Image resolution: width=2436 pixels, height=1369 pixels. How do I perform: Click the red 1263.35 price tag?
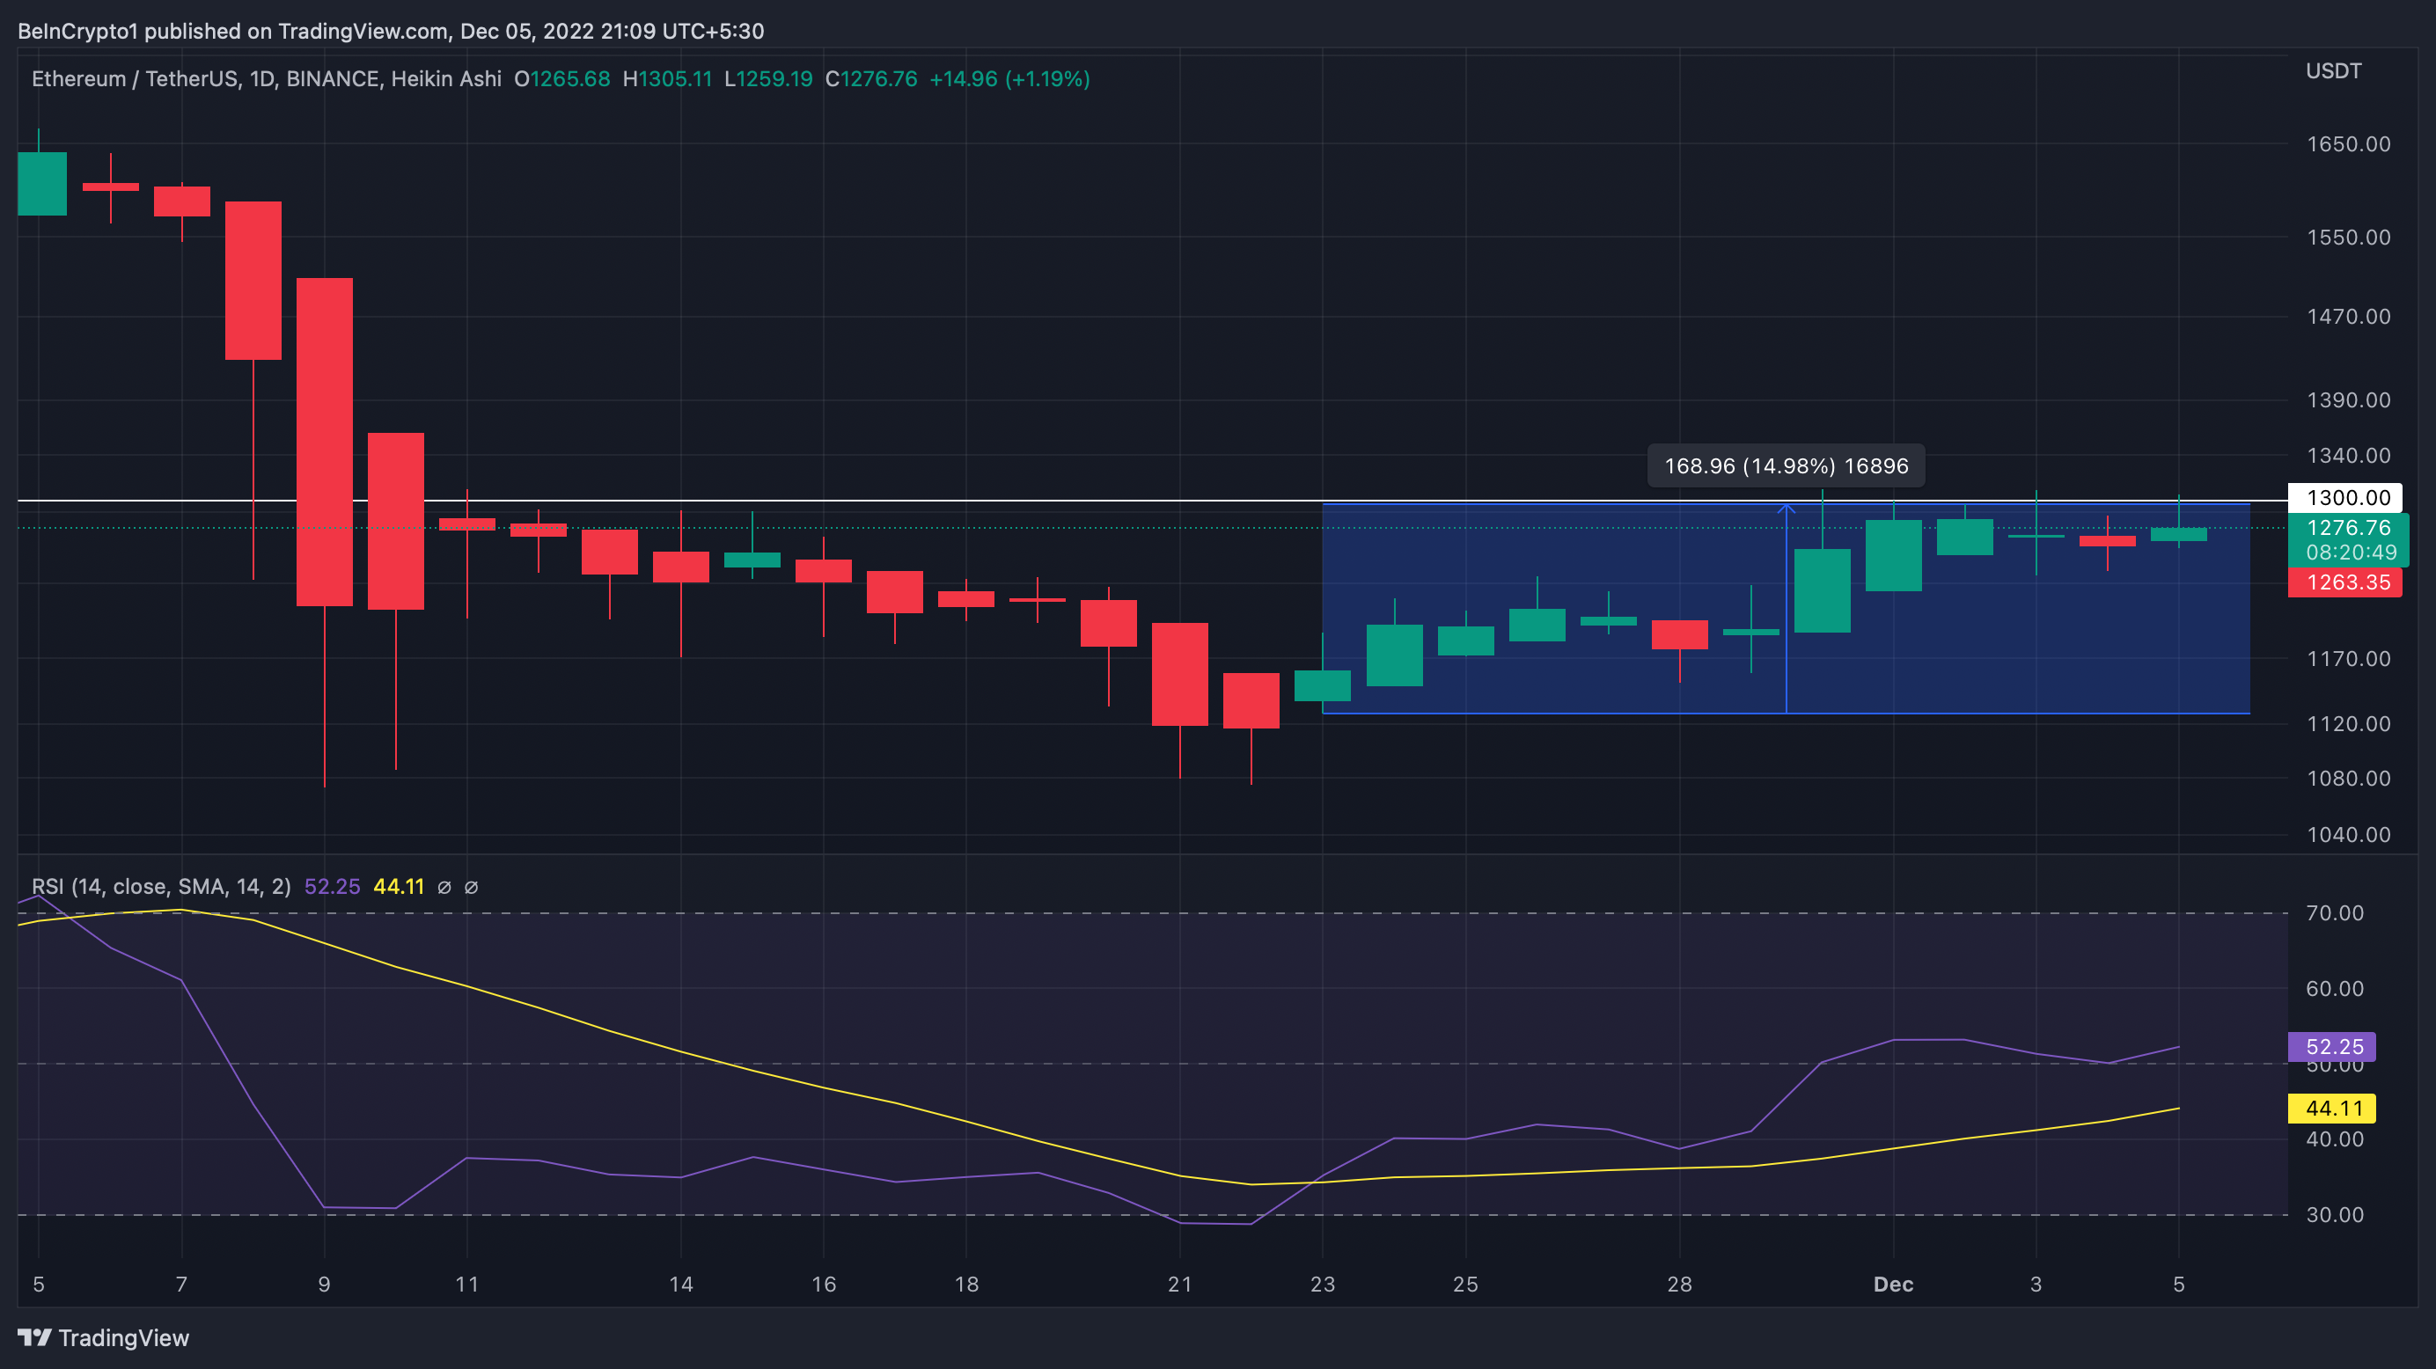(x=2347, y=582)
